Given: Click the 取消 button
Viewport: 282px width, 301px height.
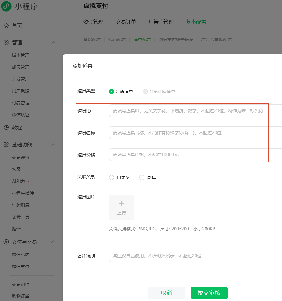Looking at the screenshot, I should click(166, 293).
